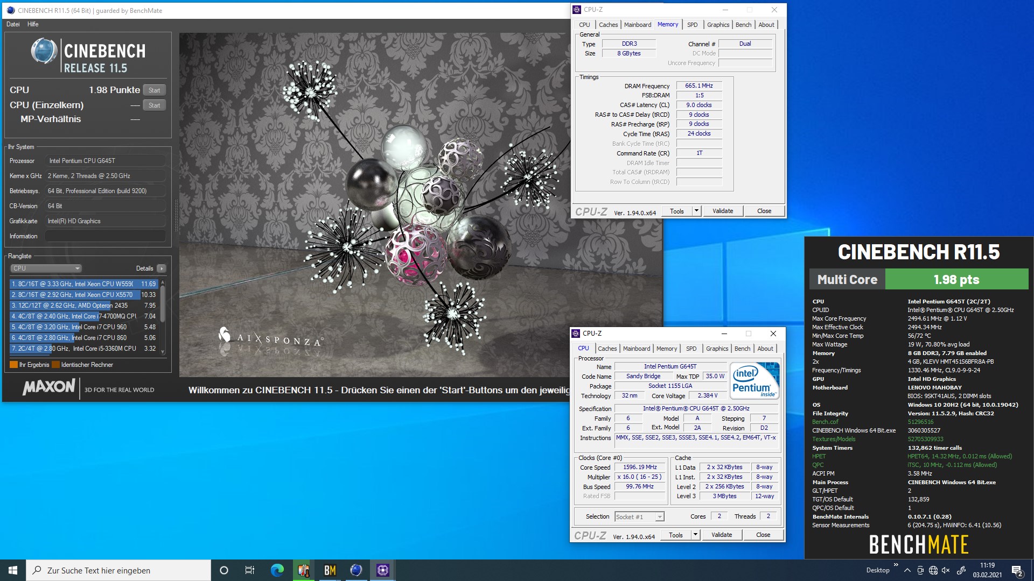
Task: Click the Ihr Ergebnis orange color swatch
Action: (x=13, y=365)
